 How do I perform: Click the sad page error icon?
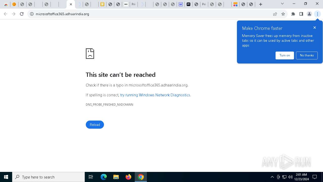pyautogui.click(x=90, y=54)
